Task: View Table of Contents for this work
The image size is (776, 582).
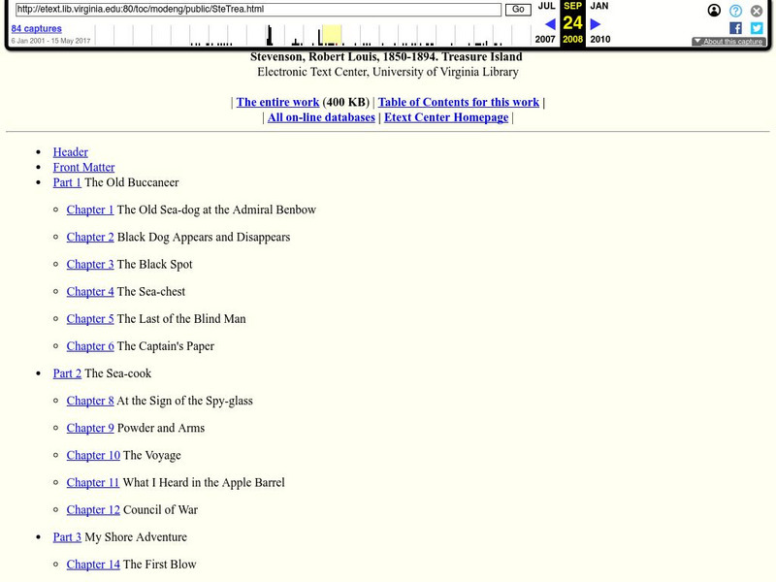Action: [x=458, y=102]
